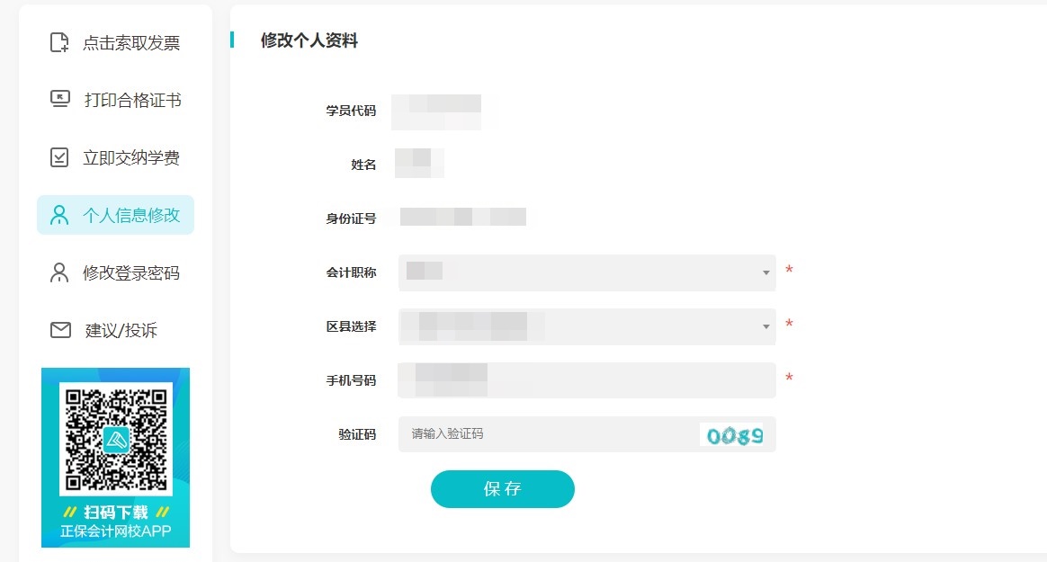Click 个人信息修改 sidebar link
The width and height of the screenshot is (1047, 562).
[x=131, y=215]
